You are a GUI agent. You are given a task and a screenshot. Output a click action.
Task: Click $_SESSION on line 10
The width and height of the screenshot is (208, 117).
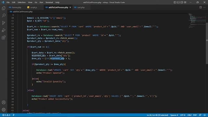(x=43, y=18)
